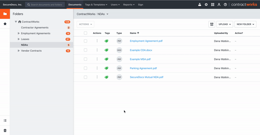The image size is (260, 135).
Task: Click the search documents and folders field
Action: (x=45, y=5)
